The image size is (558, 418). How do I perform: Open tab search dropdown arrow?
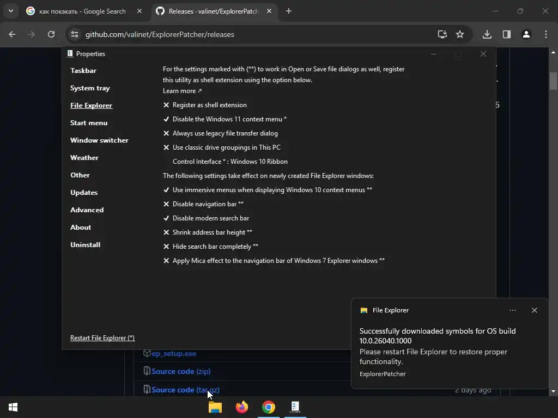pos(11,11)
